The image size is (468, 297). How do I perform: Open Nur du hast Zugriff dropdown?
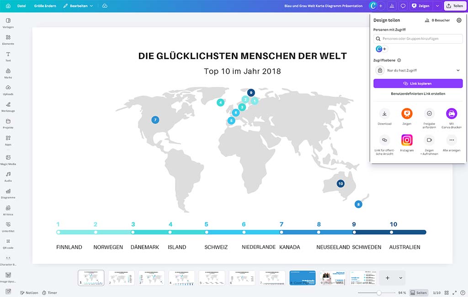(x=418, y=70)
